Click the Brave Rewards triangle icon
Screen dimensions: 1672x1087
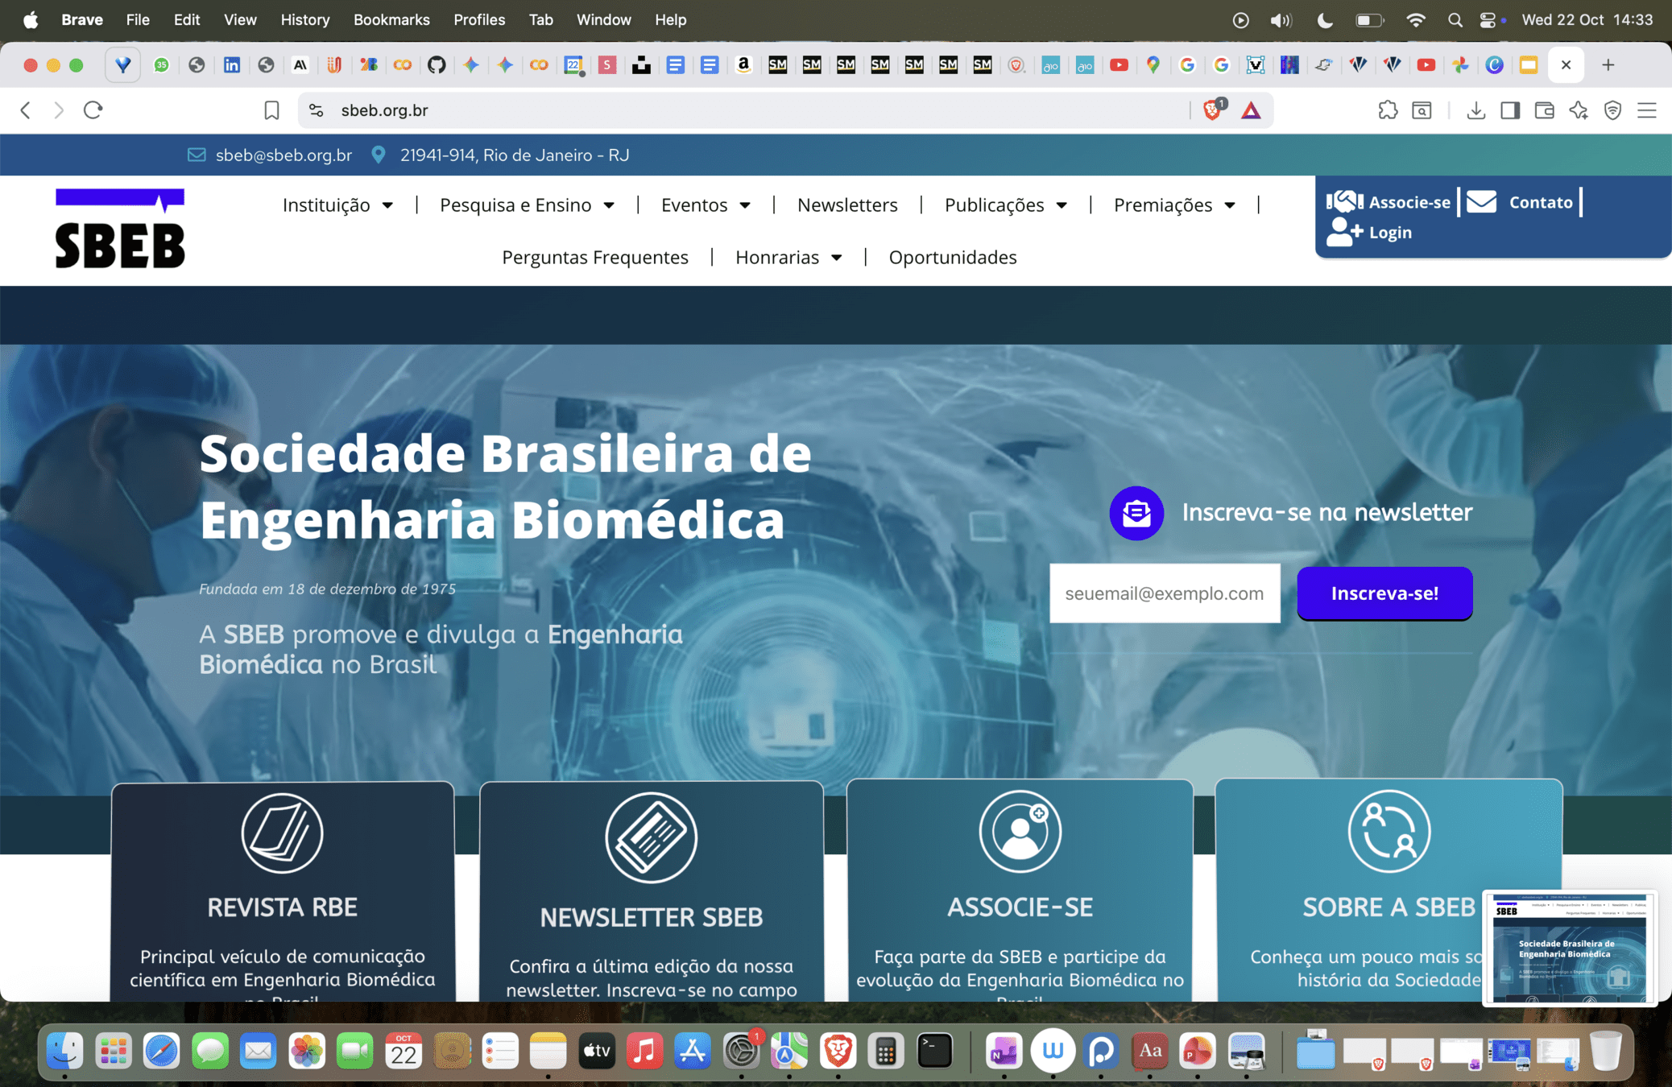[x=1251, y=110]
